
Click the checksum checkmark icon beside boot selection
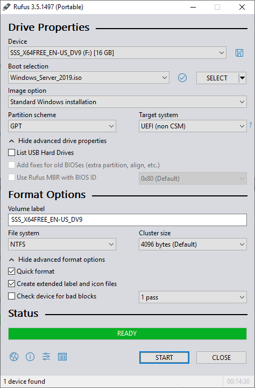182,78
